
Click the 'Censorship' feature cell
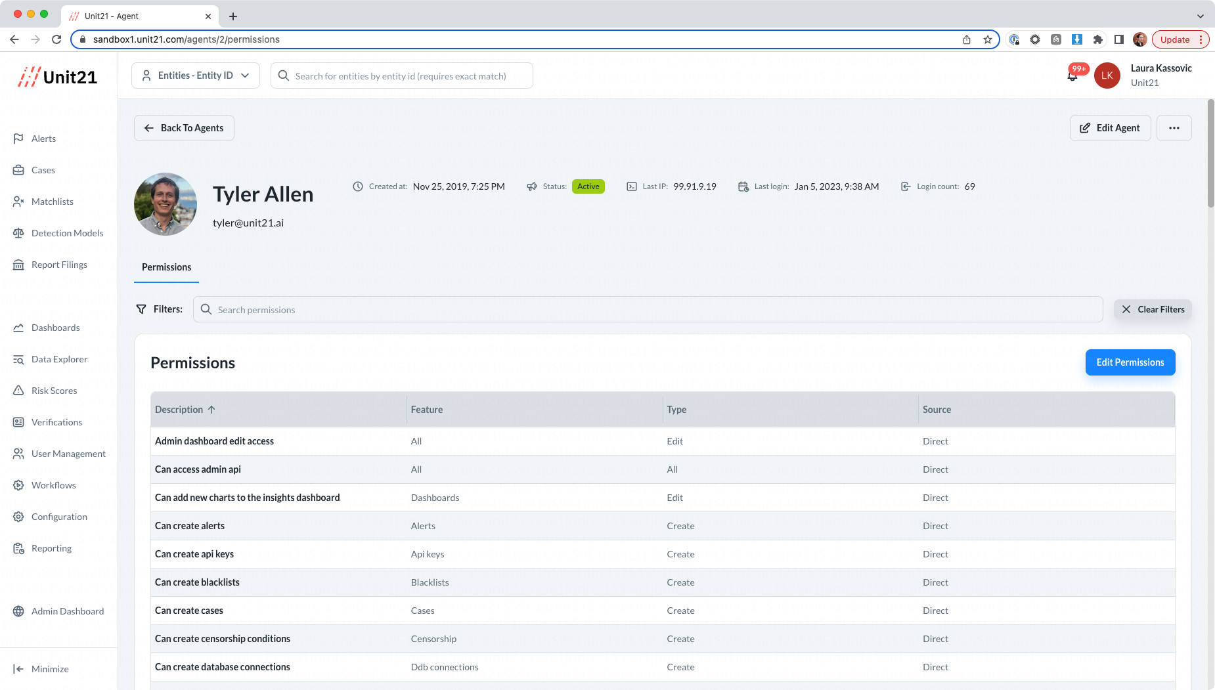pos(433,639)
